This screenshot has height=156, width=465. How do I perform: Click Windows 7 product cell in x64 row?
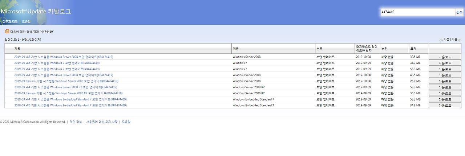point(240,69)
